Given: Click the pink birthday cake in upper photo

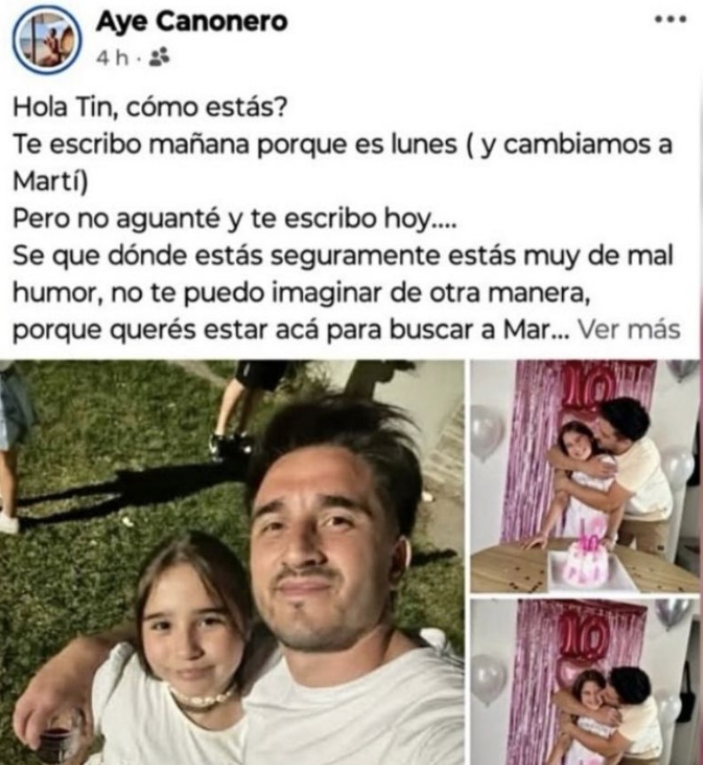Looking at the screenshot, I should 585,561.
